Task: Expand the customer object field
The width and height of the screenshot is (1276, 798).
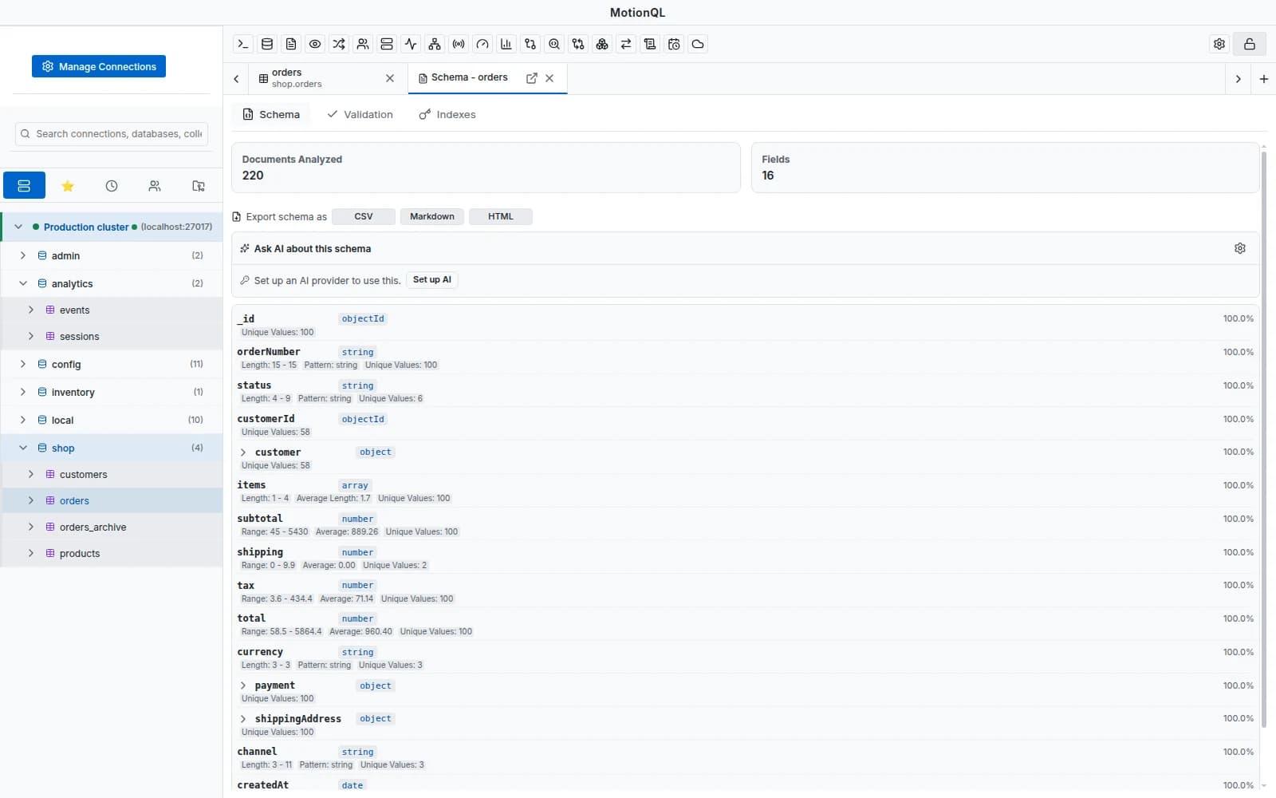Action: point(243,452)
